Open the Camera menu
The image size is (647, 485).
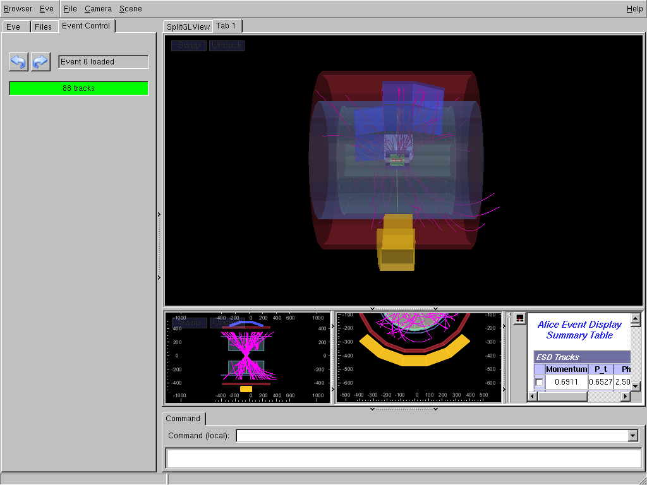(98, 9)
